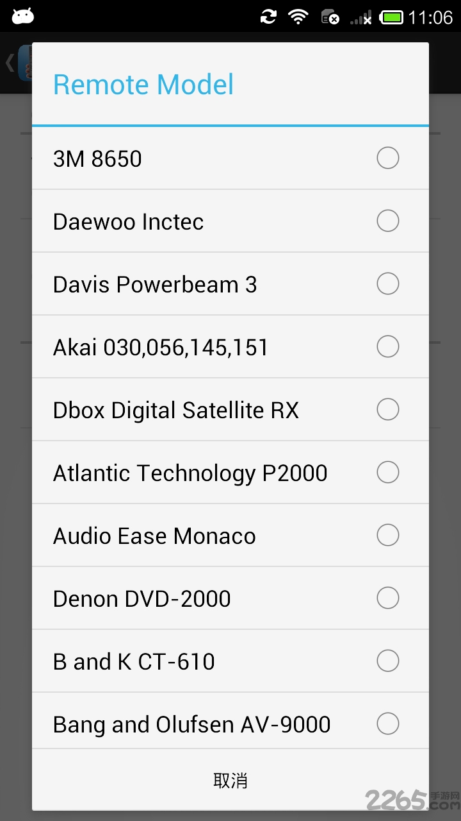The image size is (461, 821).
Task: Tap the 取消 cancel button
Action: pyautogui.click(x=230, y=780)
